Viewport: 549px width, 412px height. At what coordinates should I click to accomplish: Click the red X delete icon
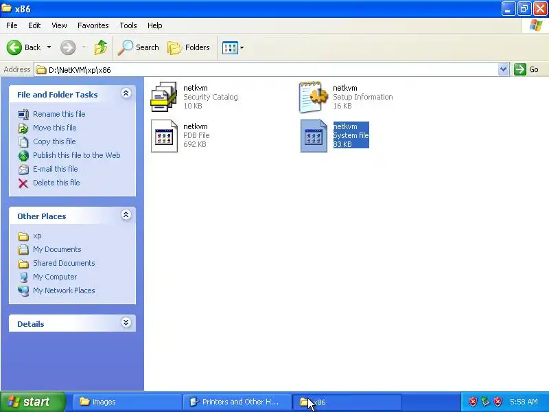[x=23, y=183]
